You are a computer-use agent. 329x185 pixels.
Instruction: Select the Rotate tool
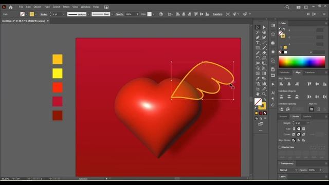click(258, 58)
